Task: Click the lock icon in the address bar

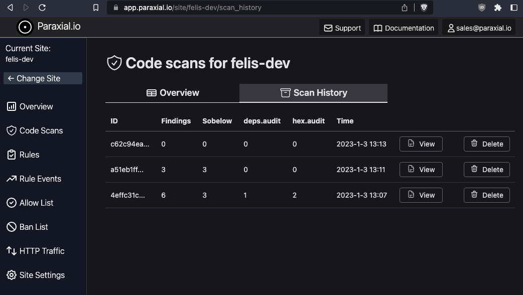Action: click(116, 8)
